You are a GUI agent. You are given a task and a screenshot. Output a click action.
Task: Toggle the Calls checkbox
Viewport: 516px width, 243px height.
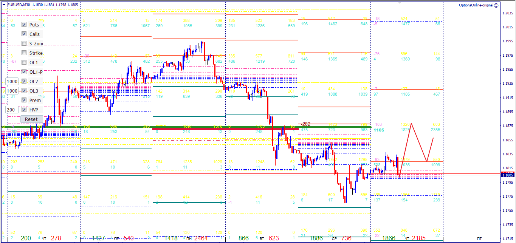coord(24,34)
